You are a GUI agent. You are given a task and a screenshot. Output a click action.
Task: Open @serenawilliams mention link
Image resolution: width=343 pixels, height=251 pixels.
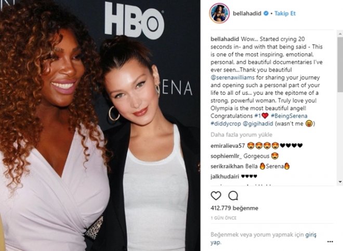click(x=232, y=77)
